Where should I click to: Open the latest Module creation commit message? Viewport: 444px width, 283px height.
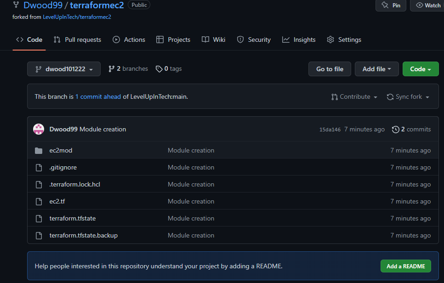click(103, 130)
